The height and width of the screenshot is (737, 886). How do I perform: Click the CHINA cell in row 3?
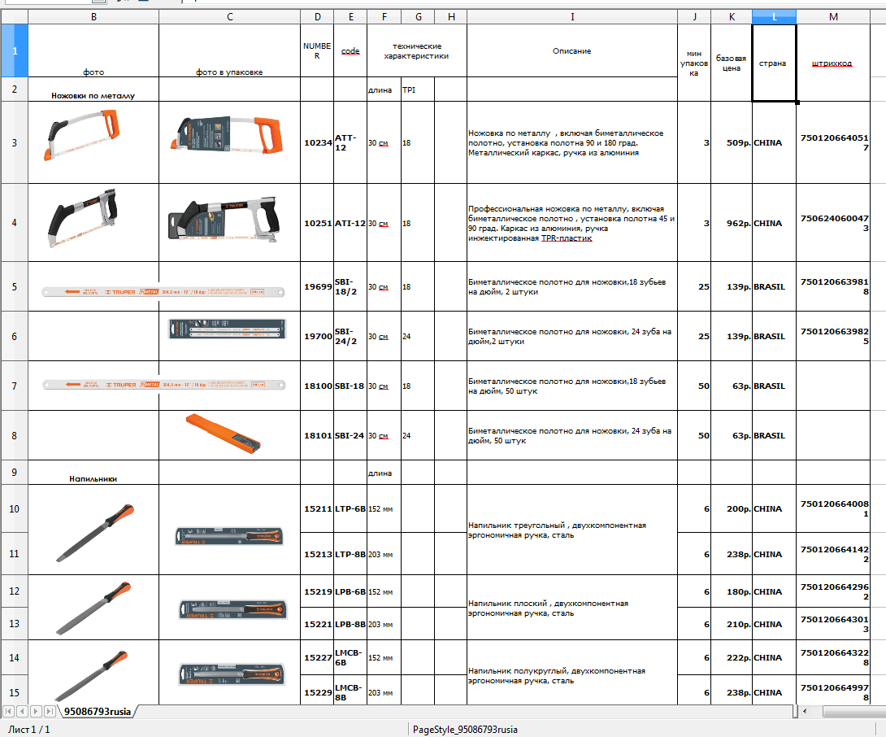point(774,142)
